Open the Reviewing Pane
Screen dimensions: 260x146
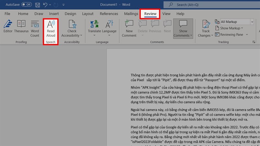(229, 35)
